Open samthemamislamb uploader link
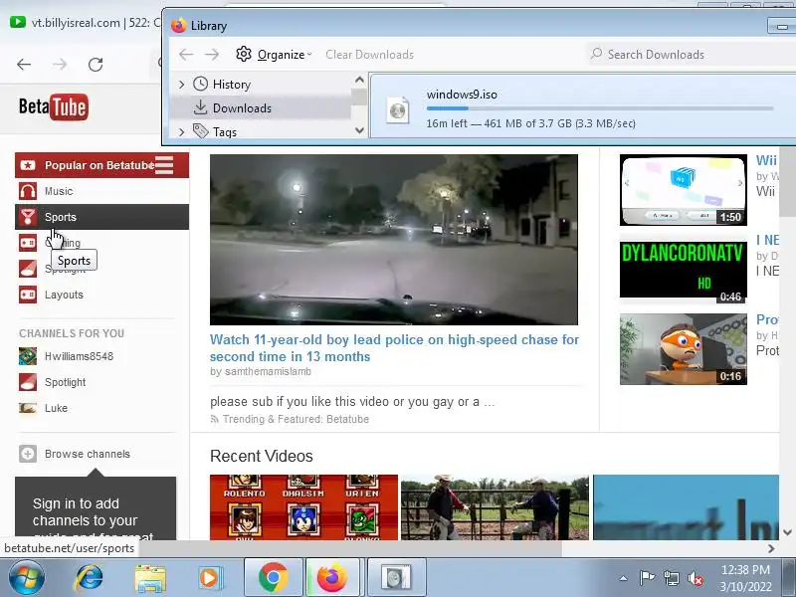796x597 pixels. (268, 371)
